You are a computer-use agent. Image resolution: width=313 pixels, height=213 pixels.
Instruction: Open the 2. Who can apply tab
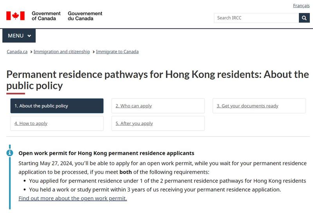click(x=158, y=106)
